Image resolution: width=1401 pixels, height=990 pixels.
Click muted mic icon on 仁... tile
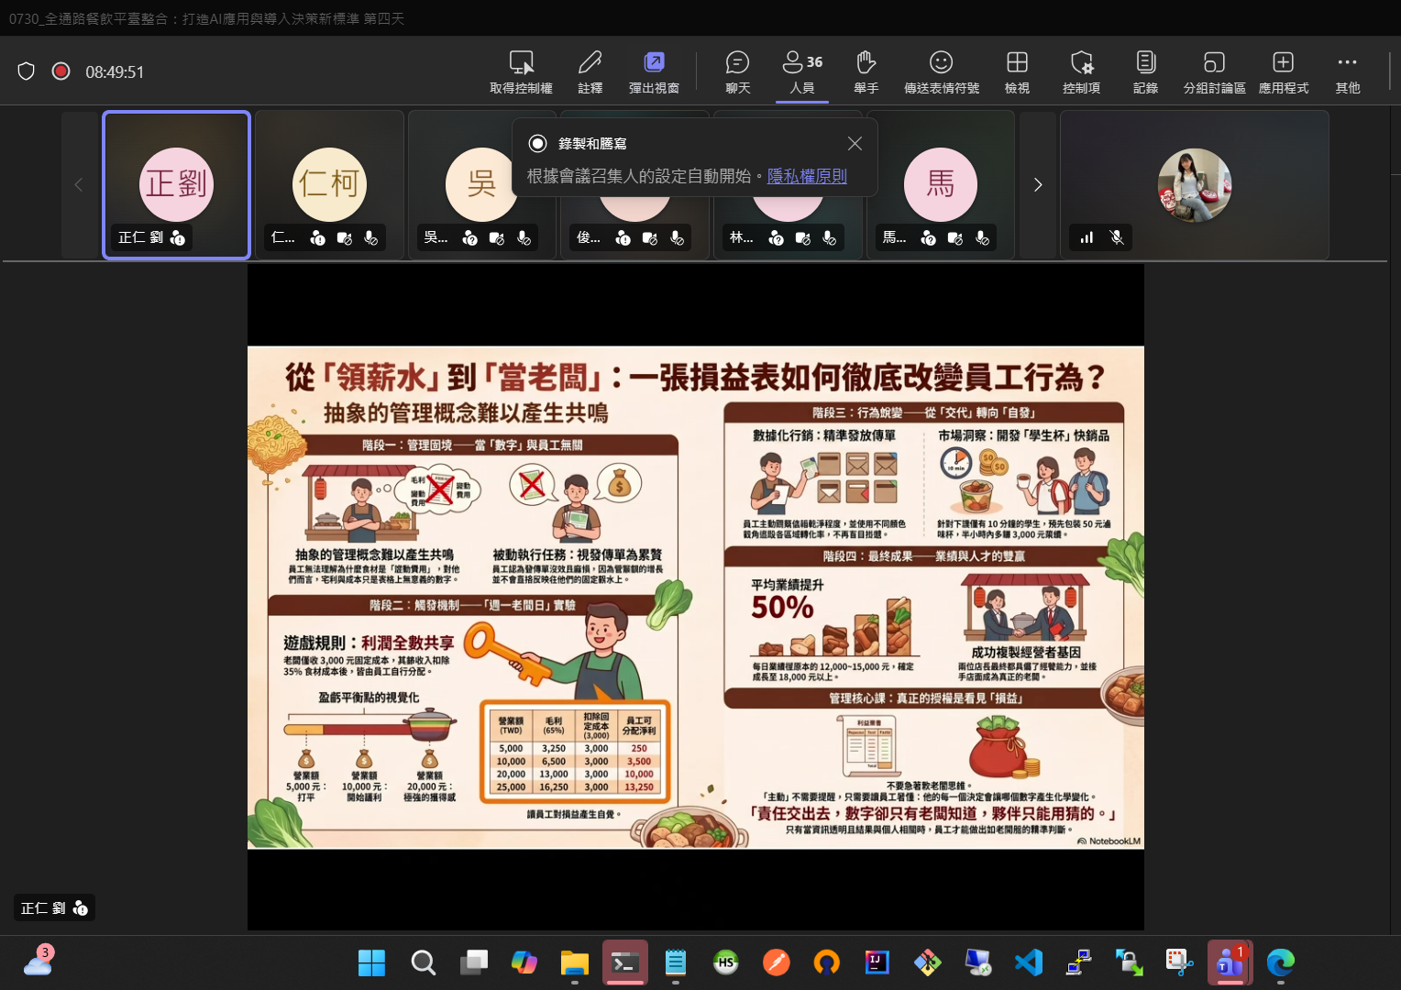(x=370, y=238)
